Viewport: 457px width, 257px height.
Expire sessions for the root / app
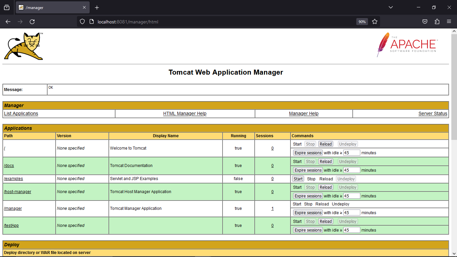(308, 153)
